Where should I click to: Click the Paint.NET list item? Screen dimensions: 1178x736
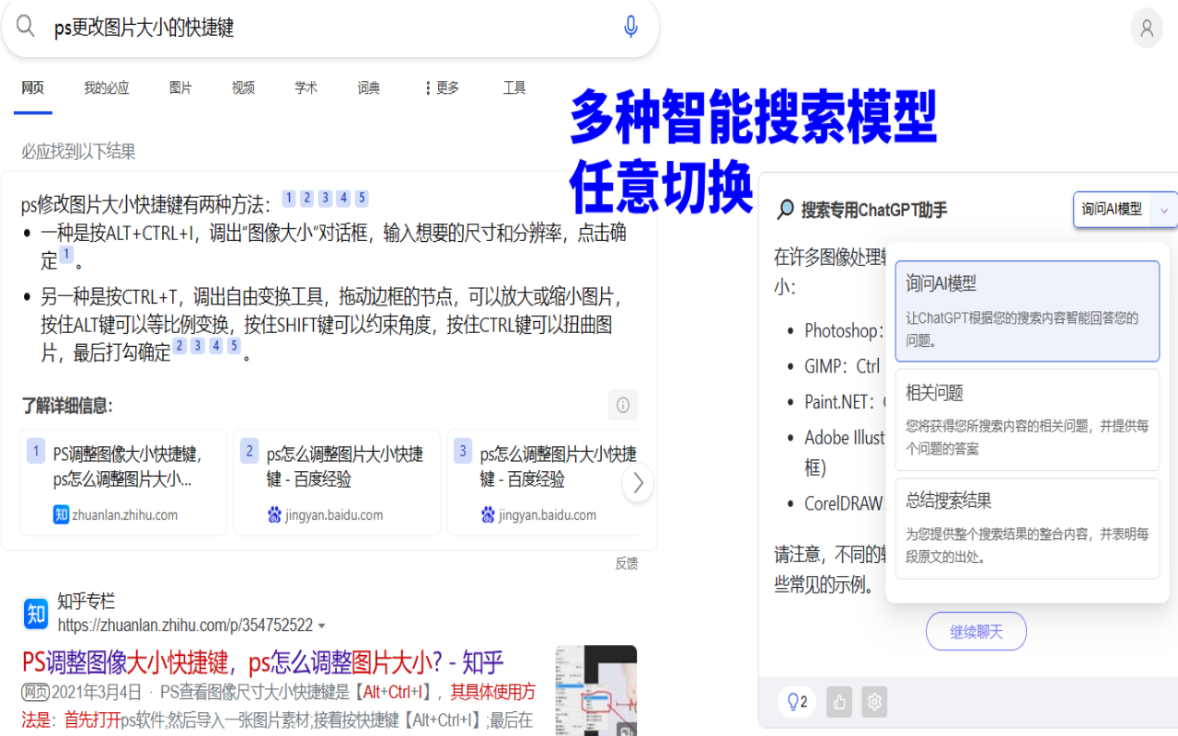[x=845, y=402]
